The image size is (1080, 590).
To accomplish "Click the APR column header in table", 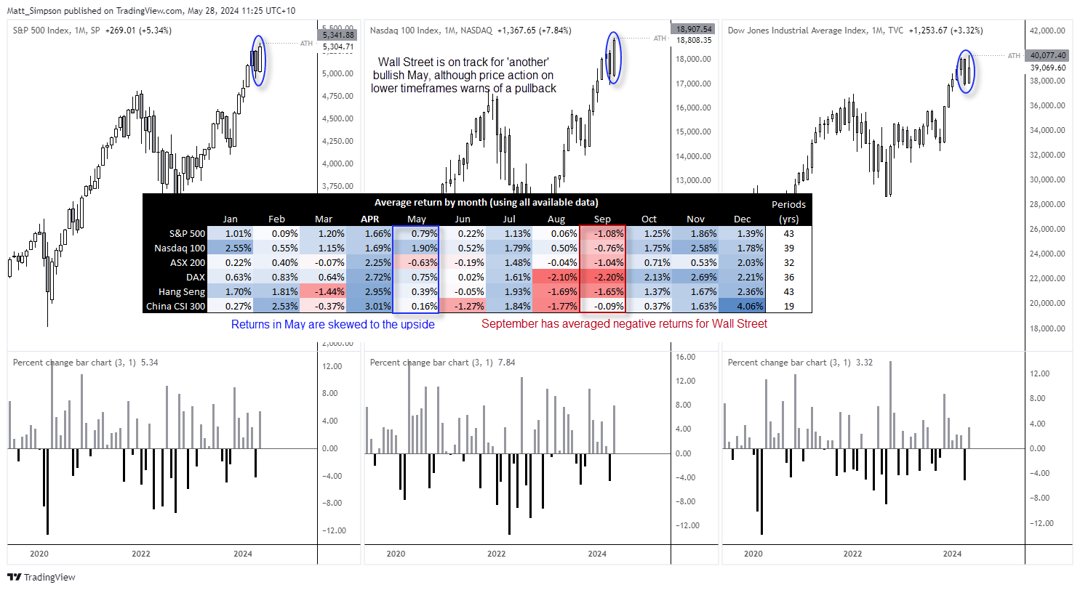I will [369, 219].
